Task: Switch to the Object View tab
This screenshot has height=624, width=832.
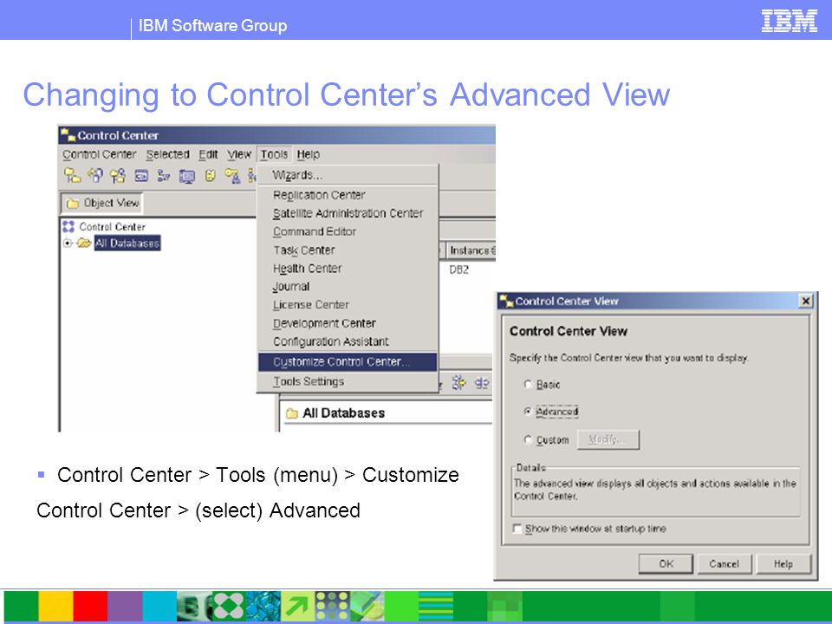Action: tap(102, 203)
